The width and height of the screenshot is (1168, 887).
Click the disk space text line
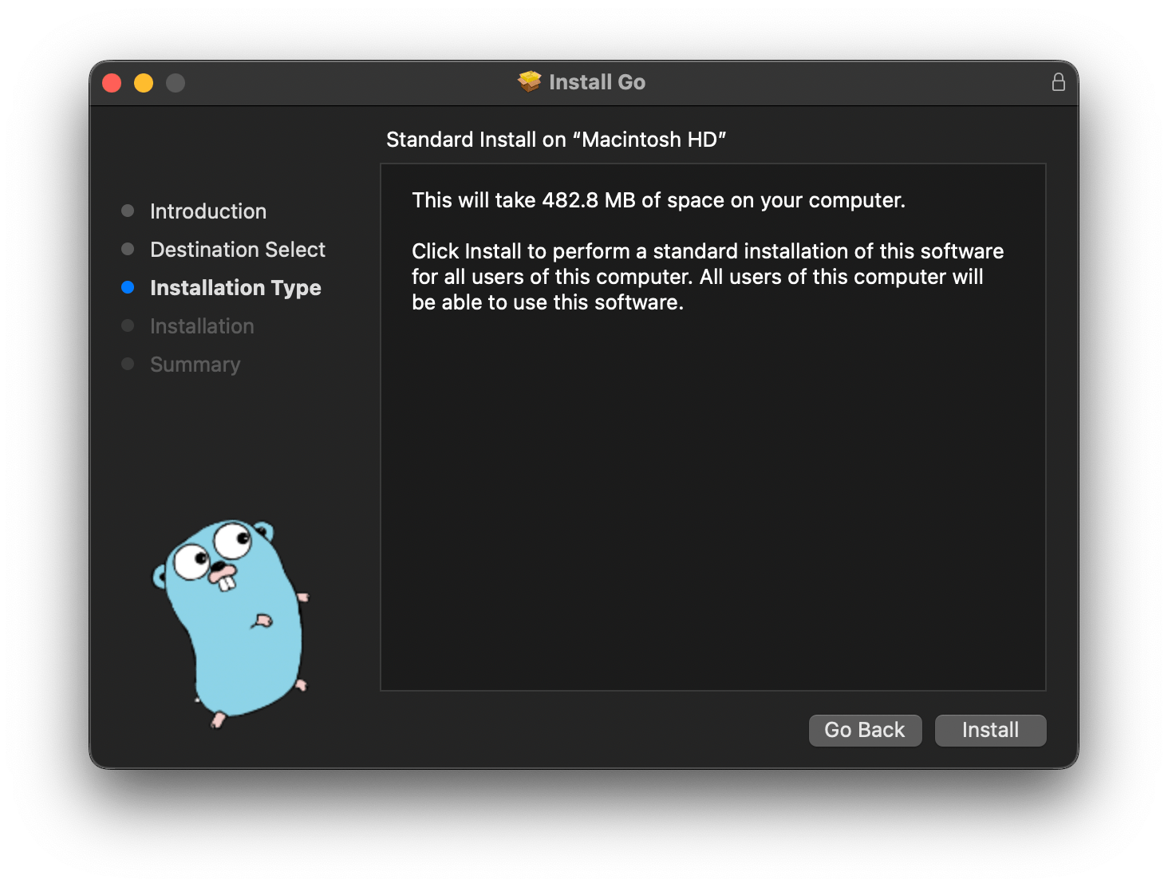click(x=658, y=200)
